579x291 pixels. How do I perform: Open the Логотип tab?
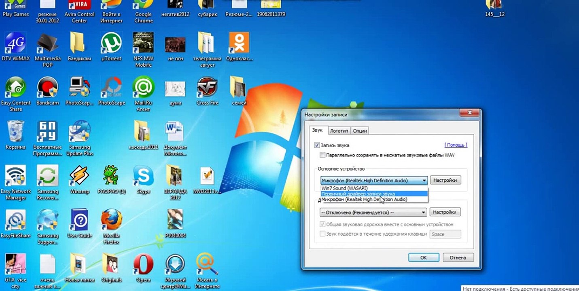coord(339,131)
